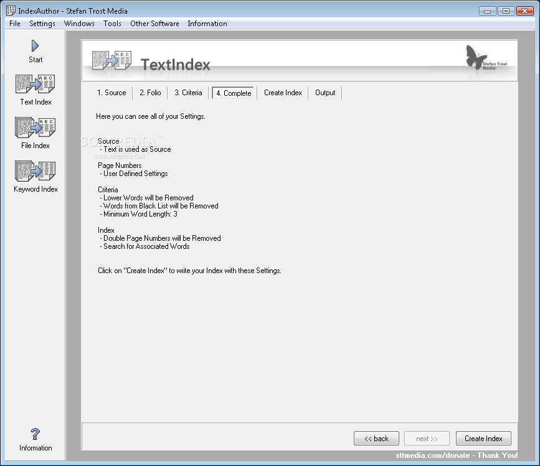Click the Information question mark icon
Image resolution: width=540 pixels, height=466 pixels.
pos(35,434)
